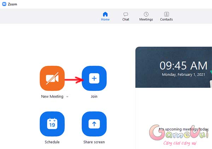Click the New Meeting label text
The height and width of the screenshot is (149, 212).
(x=52, y=96)
